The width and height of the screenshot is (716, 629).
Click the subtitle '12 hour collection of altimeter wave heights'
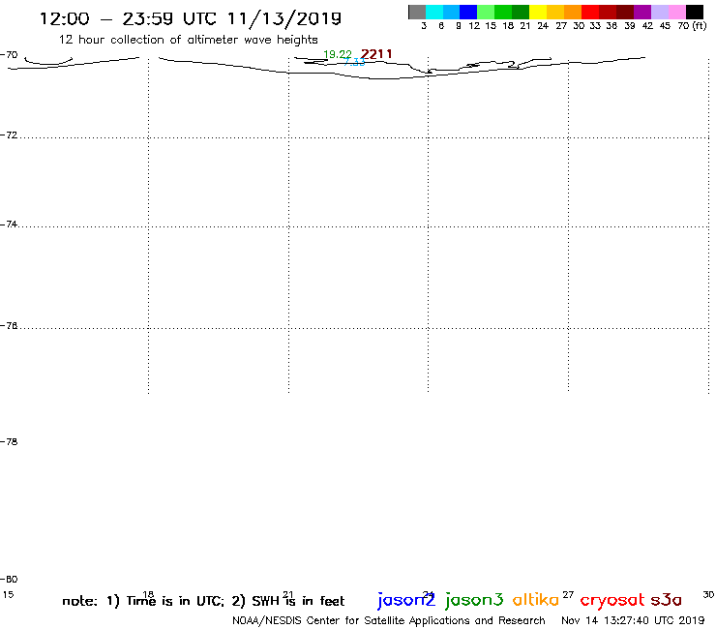188,40
